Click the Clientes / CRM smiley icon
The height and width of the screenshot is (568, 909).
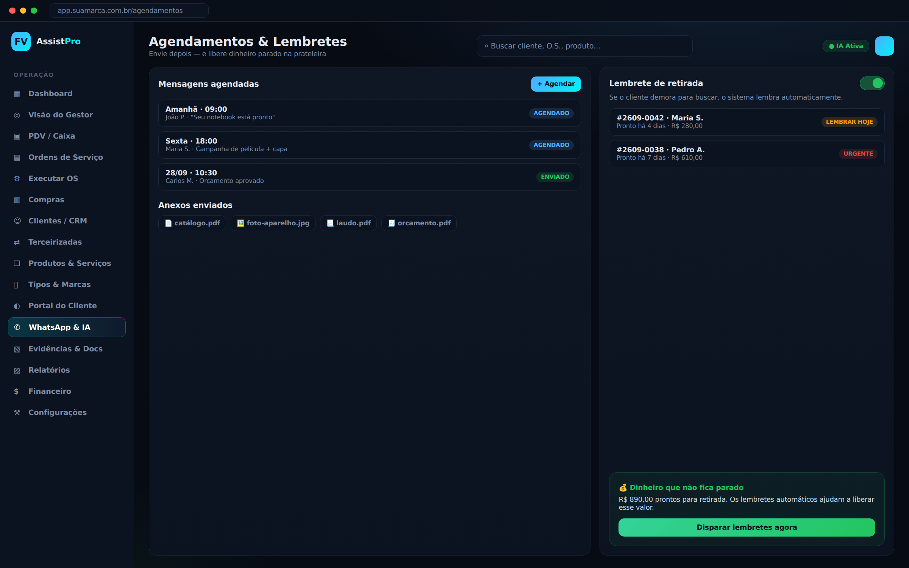17,221
